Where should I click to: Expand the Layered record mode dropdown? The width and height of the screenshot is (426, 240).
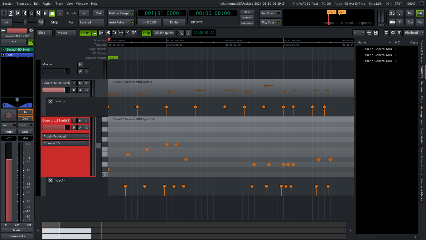tap(91, 22)
